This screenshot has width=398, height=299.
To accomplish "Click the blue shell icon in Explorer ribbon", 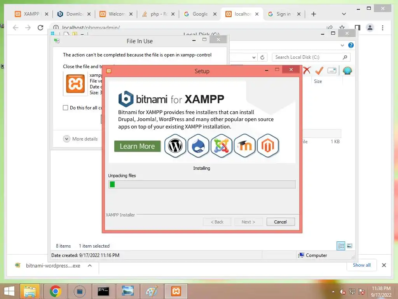I will [347, 70].
